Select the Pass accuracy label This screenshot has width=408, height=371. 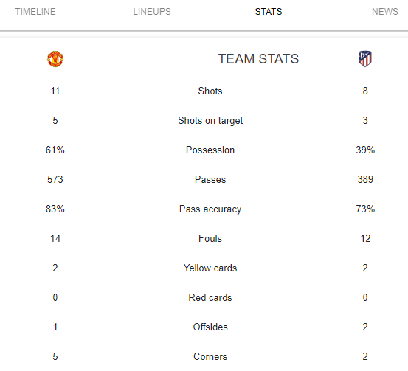[x=210, y=209]
